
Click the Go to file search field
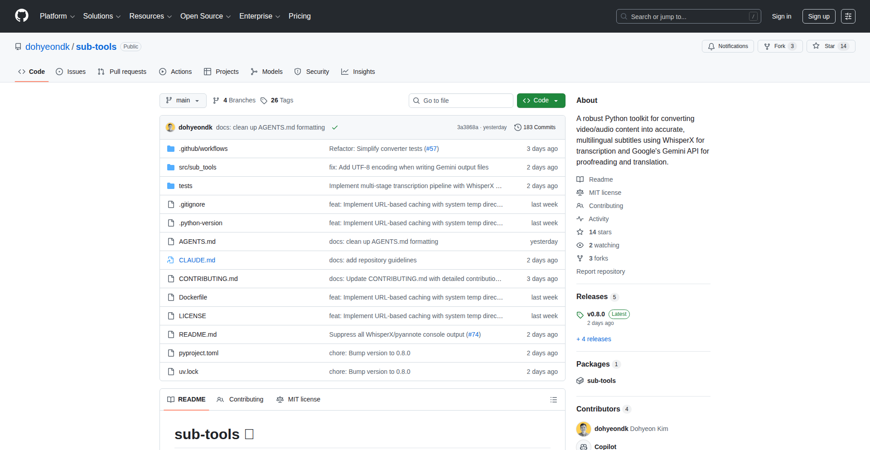tap(460, 100)
